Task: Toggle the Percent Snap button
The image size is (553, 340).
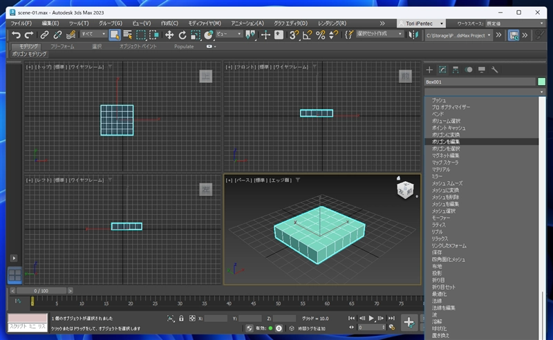Action: 320,35
